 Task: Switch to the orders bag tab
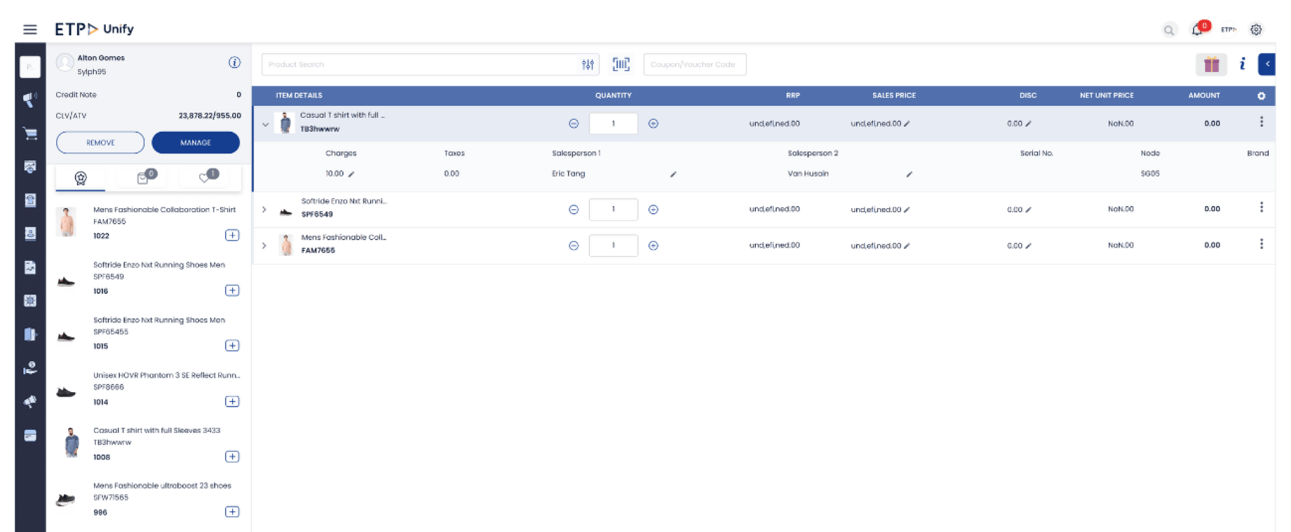tap(144, 178)
